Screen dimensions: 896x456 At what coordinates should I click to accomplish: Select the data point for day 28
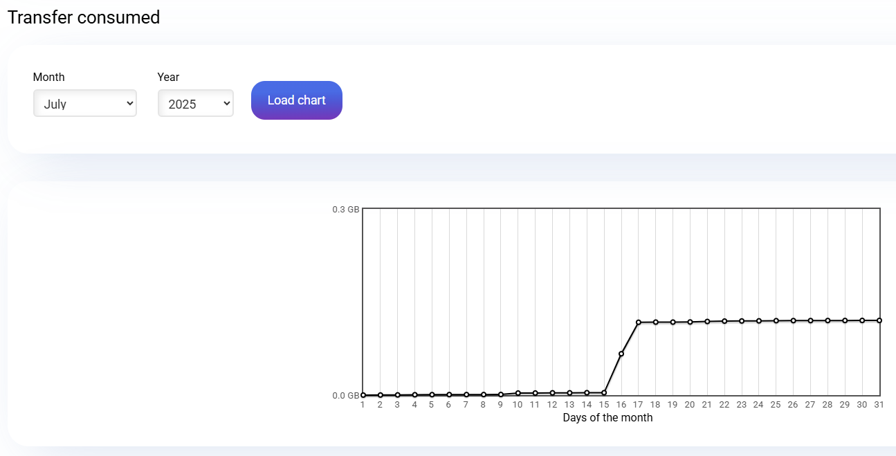click(828, 320)
